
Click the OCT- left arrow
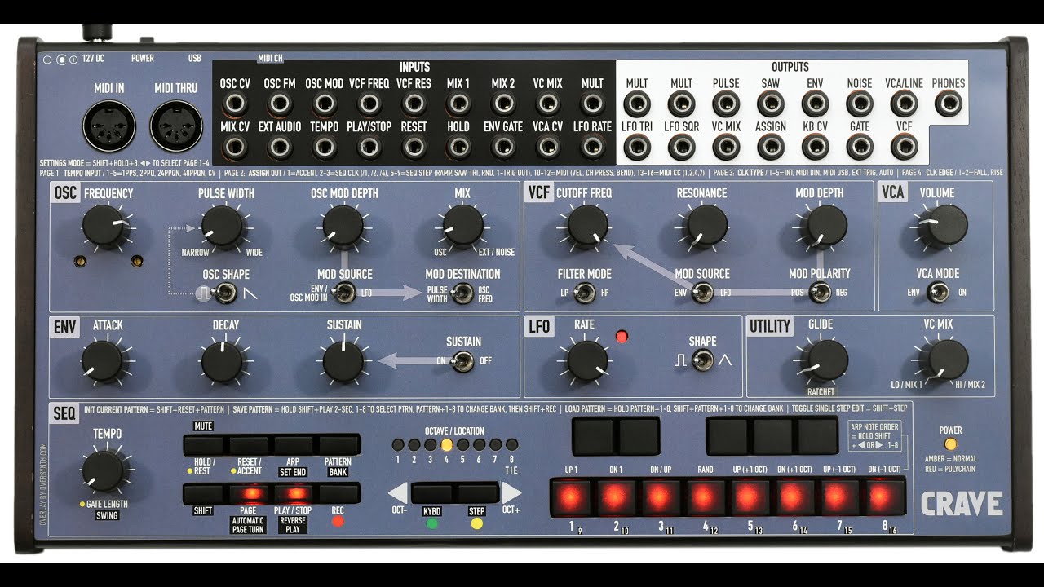397,493
